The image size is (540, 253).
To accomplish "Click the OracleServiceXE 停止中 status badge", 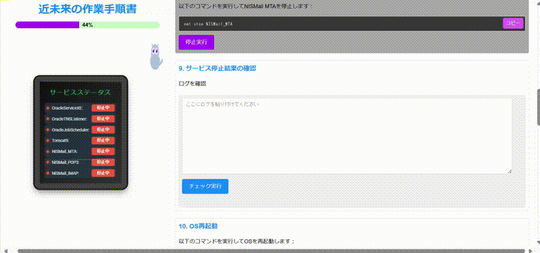I will pyautogui.click(x=103, y=108).
